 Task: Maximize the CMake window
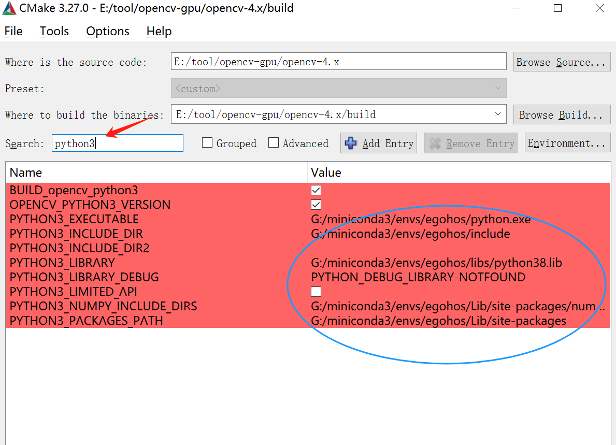[557, 8]
